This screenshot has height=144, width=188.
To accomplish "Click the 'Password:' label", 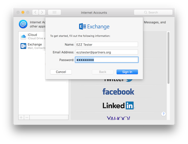I will coord(67,60).
